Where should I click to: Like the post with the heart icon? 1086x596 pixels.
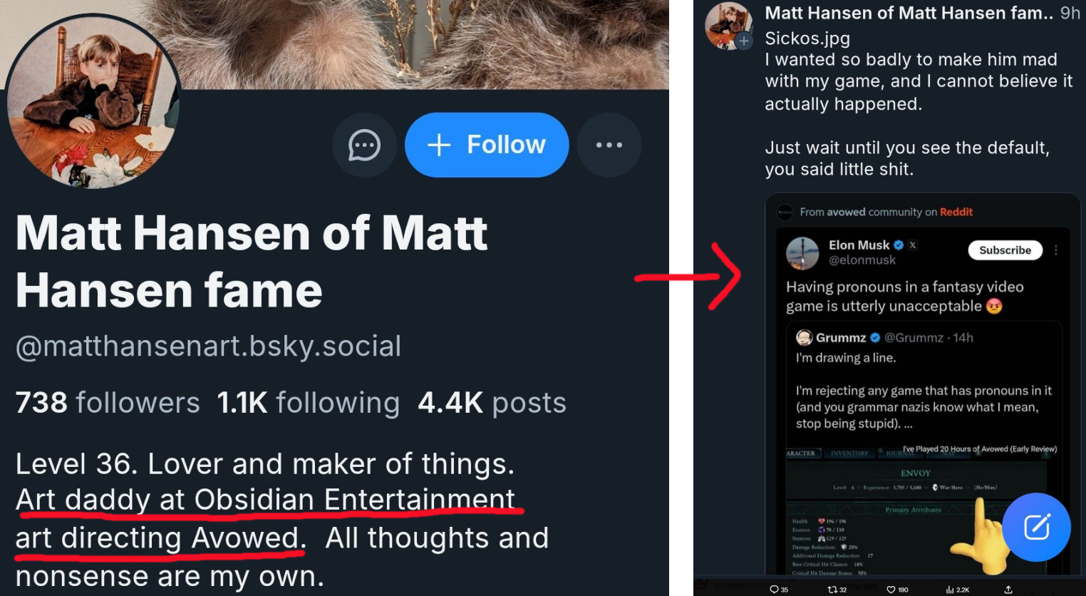coord(891,590)
